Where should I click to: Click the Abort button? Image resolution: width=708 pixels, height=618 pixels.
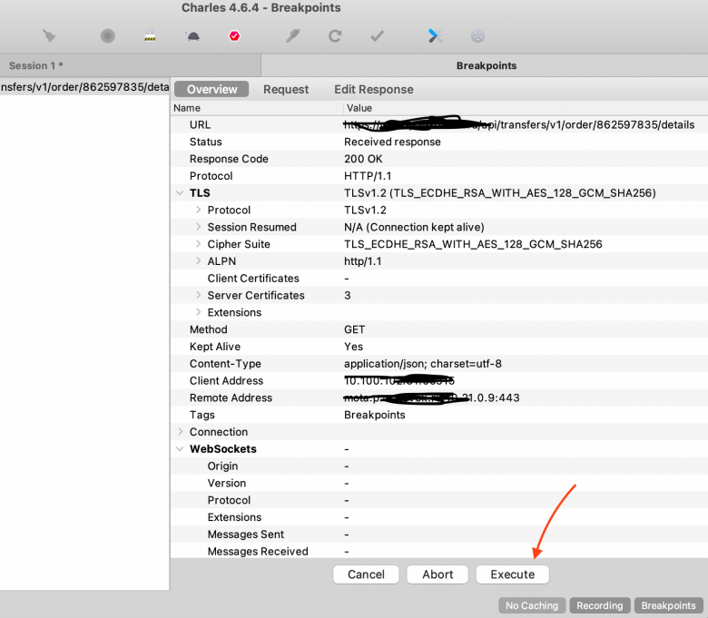(x=438, y=574)
